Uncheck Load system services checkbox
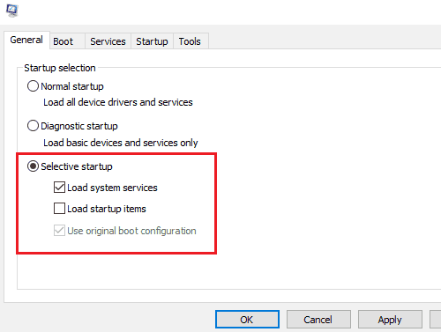 (x=59, y=188)
